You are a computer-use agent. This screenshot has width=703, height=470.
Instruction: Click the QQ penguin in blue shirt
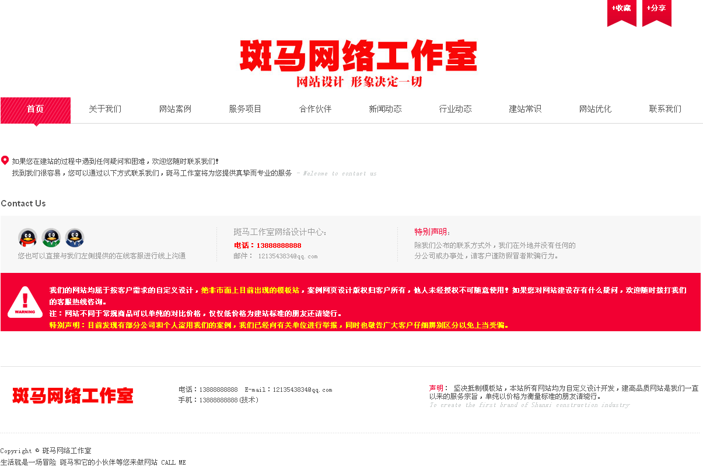tap(75, 238)
